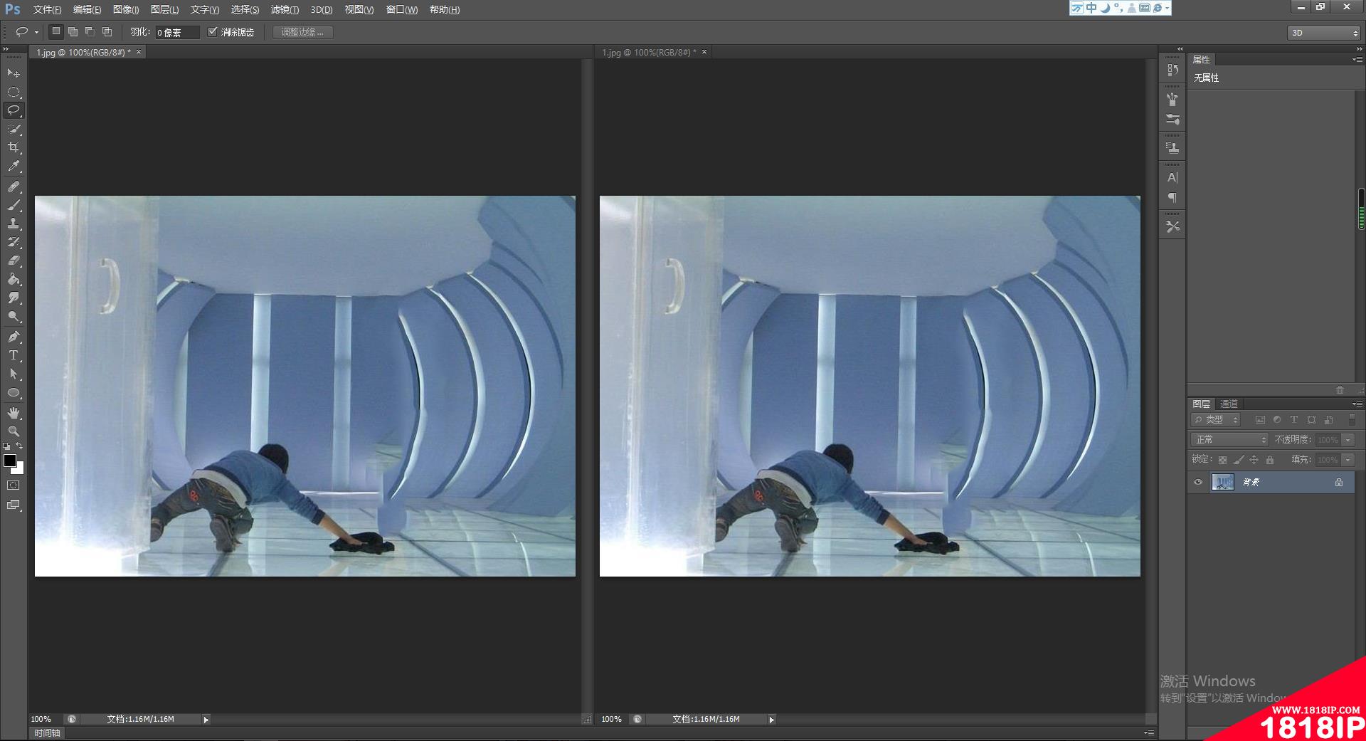
Task: Select the Brush tool
Action: point(14,205)
